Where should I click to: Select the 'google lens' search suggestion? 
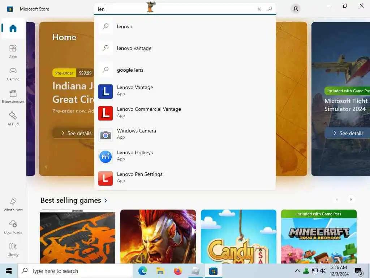(185, 70)
